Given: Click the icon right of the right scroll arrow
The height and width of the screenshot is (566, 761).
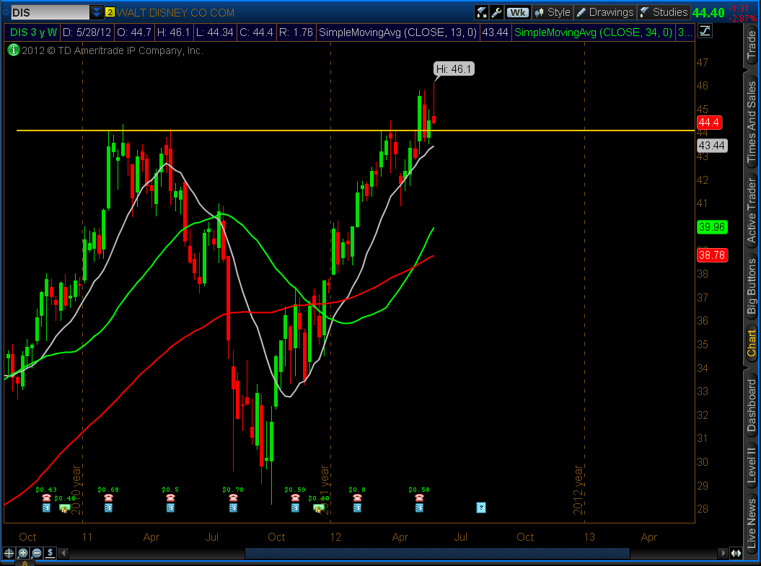Looking at the screenshot, I should [x=736, y=553].
